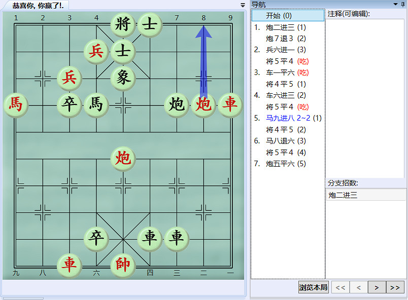The width and height of the screenshot is (408, 300).
Task: Select the black elephant 象 piece
Action: click(122, 79)
